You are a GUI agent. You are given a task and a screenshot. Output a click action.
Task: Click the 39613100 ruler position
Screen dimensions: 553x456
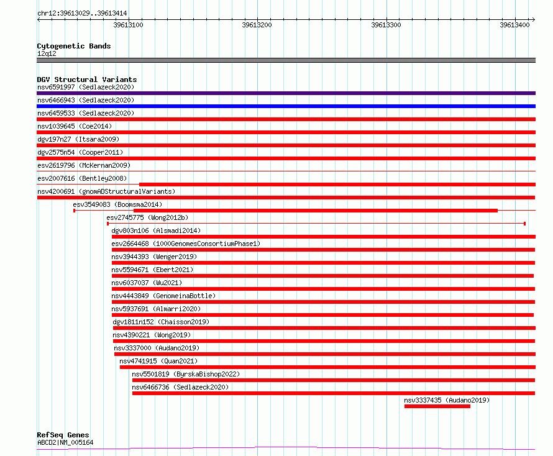129,25
